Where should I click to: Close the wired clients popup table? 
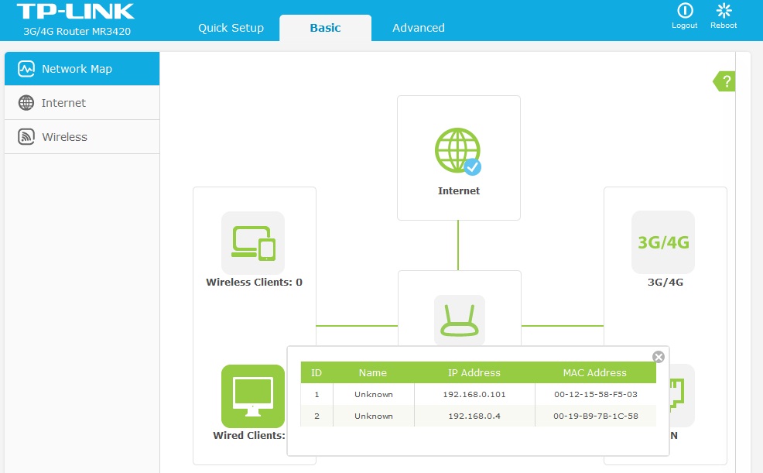pos(659,357)
